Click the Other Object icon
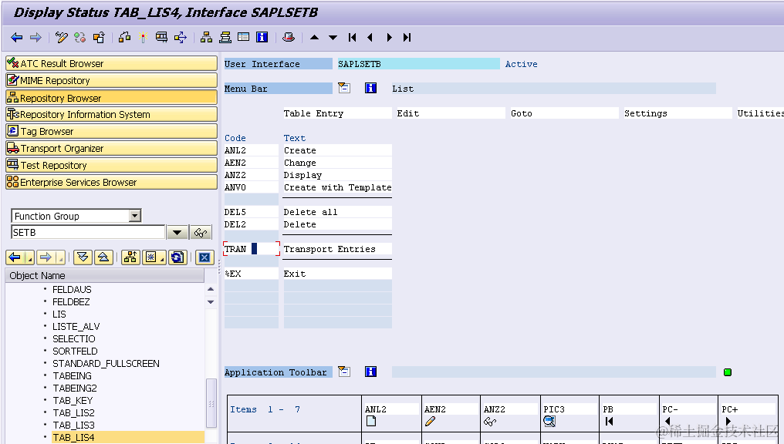 pyautogui.click(x=99, y=38)
